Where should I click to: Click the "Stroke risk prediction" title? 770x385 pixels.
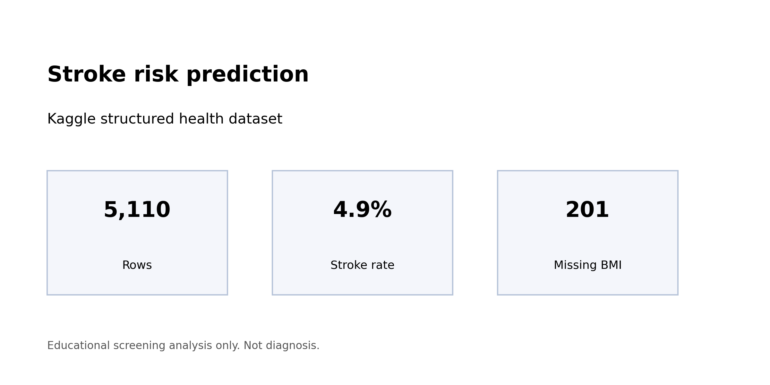(178, 75)
